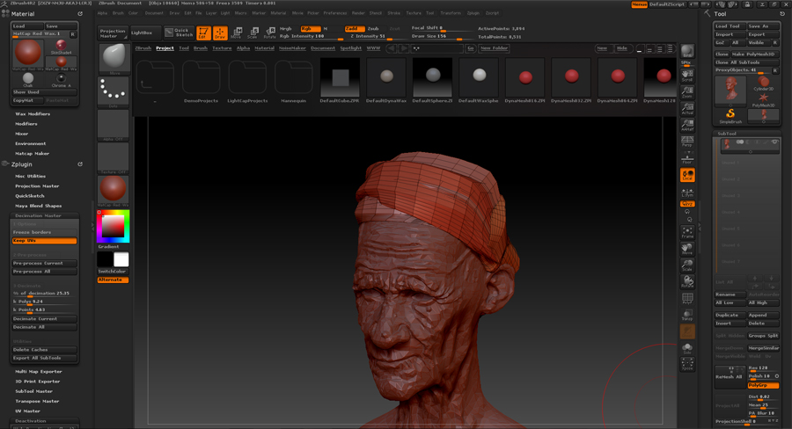
Task: Expand Environment section
Action: coord(30,144)
